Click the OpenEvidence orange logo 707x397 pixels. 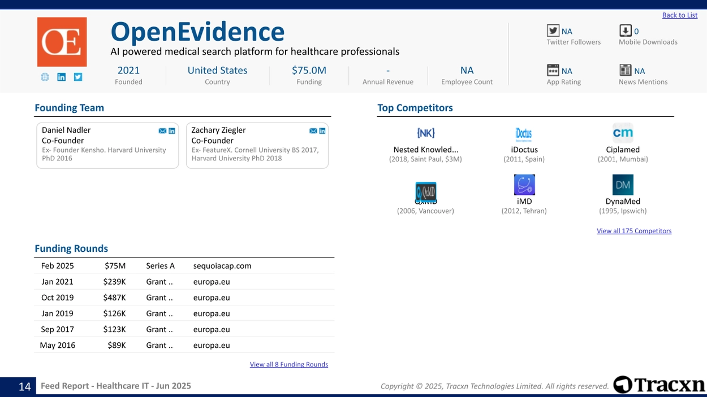[x=62, y=42]
